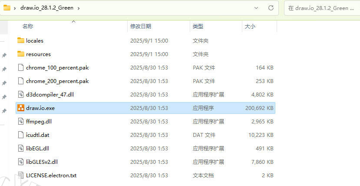
Task: Select the ffmpeg.dll file name
Action: [x=39, y=122]
